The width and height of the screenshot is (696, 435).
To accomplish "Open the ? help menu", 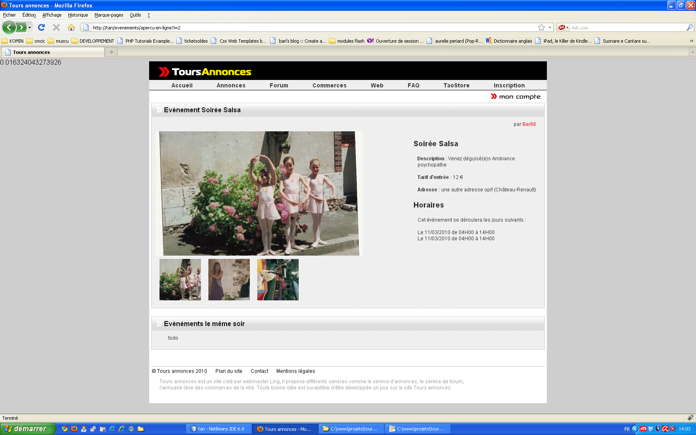I will tap(149, 15).
